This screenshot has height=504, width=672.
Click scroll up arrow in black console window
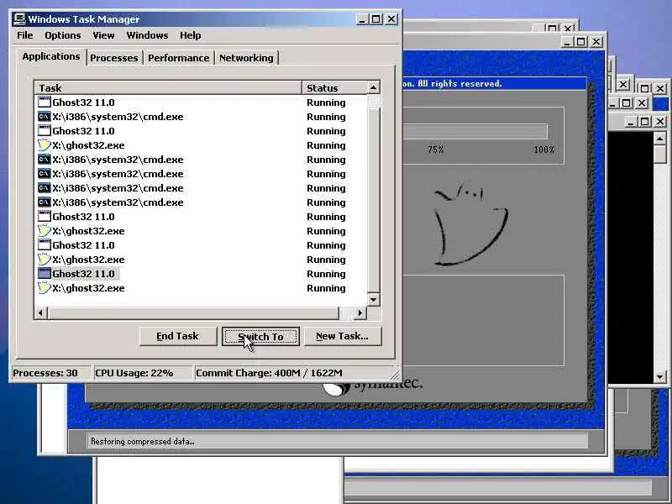click(659, 139)
